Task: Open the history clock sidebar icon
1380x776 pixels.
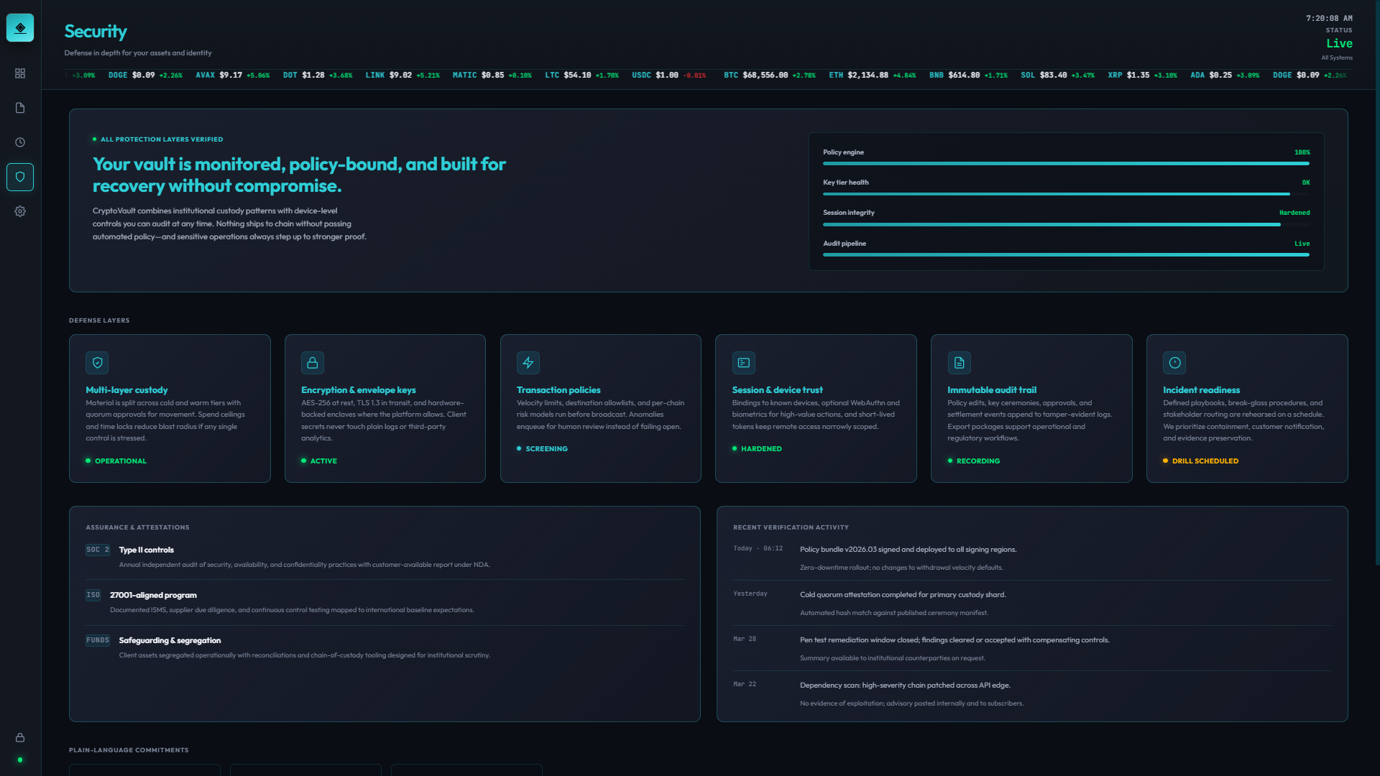Action: pos(20,142)
